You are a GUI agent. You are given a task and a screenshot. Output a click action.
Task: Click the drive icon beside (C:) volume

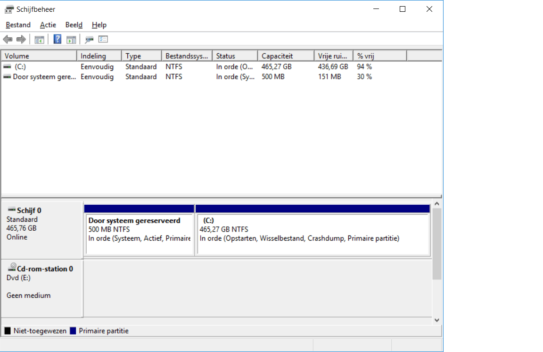click(7, 67)
